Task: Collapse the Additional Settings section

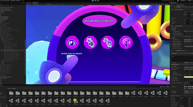Action: (x=171, y=45)
